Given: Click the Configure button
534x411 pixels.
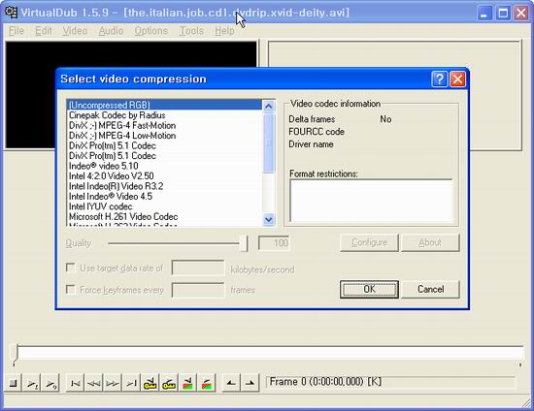Looking at the screenshot, I should (369, 242).
